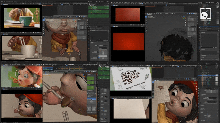The image size is (220, 123).
Task: Click the navigation gizmo in red-hat girl viewport
Action: 195,84
